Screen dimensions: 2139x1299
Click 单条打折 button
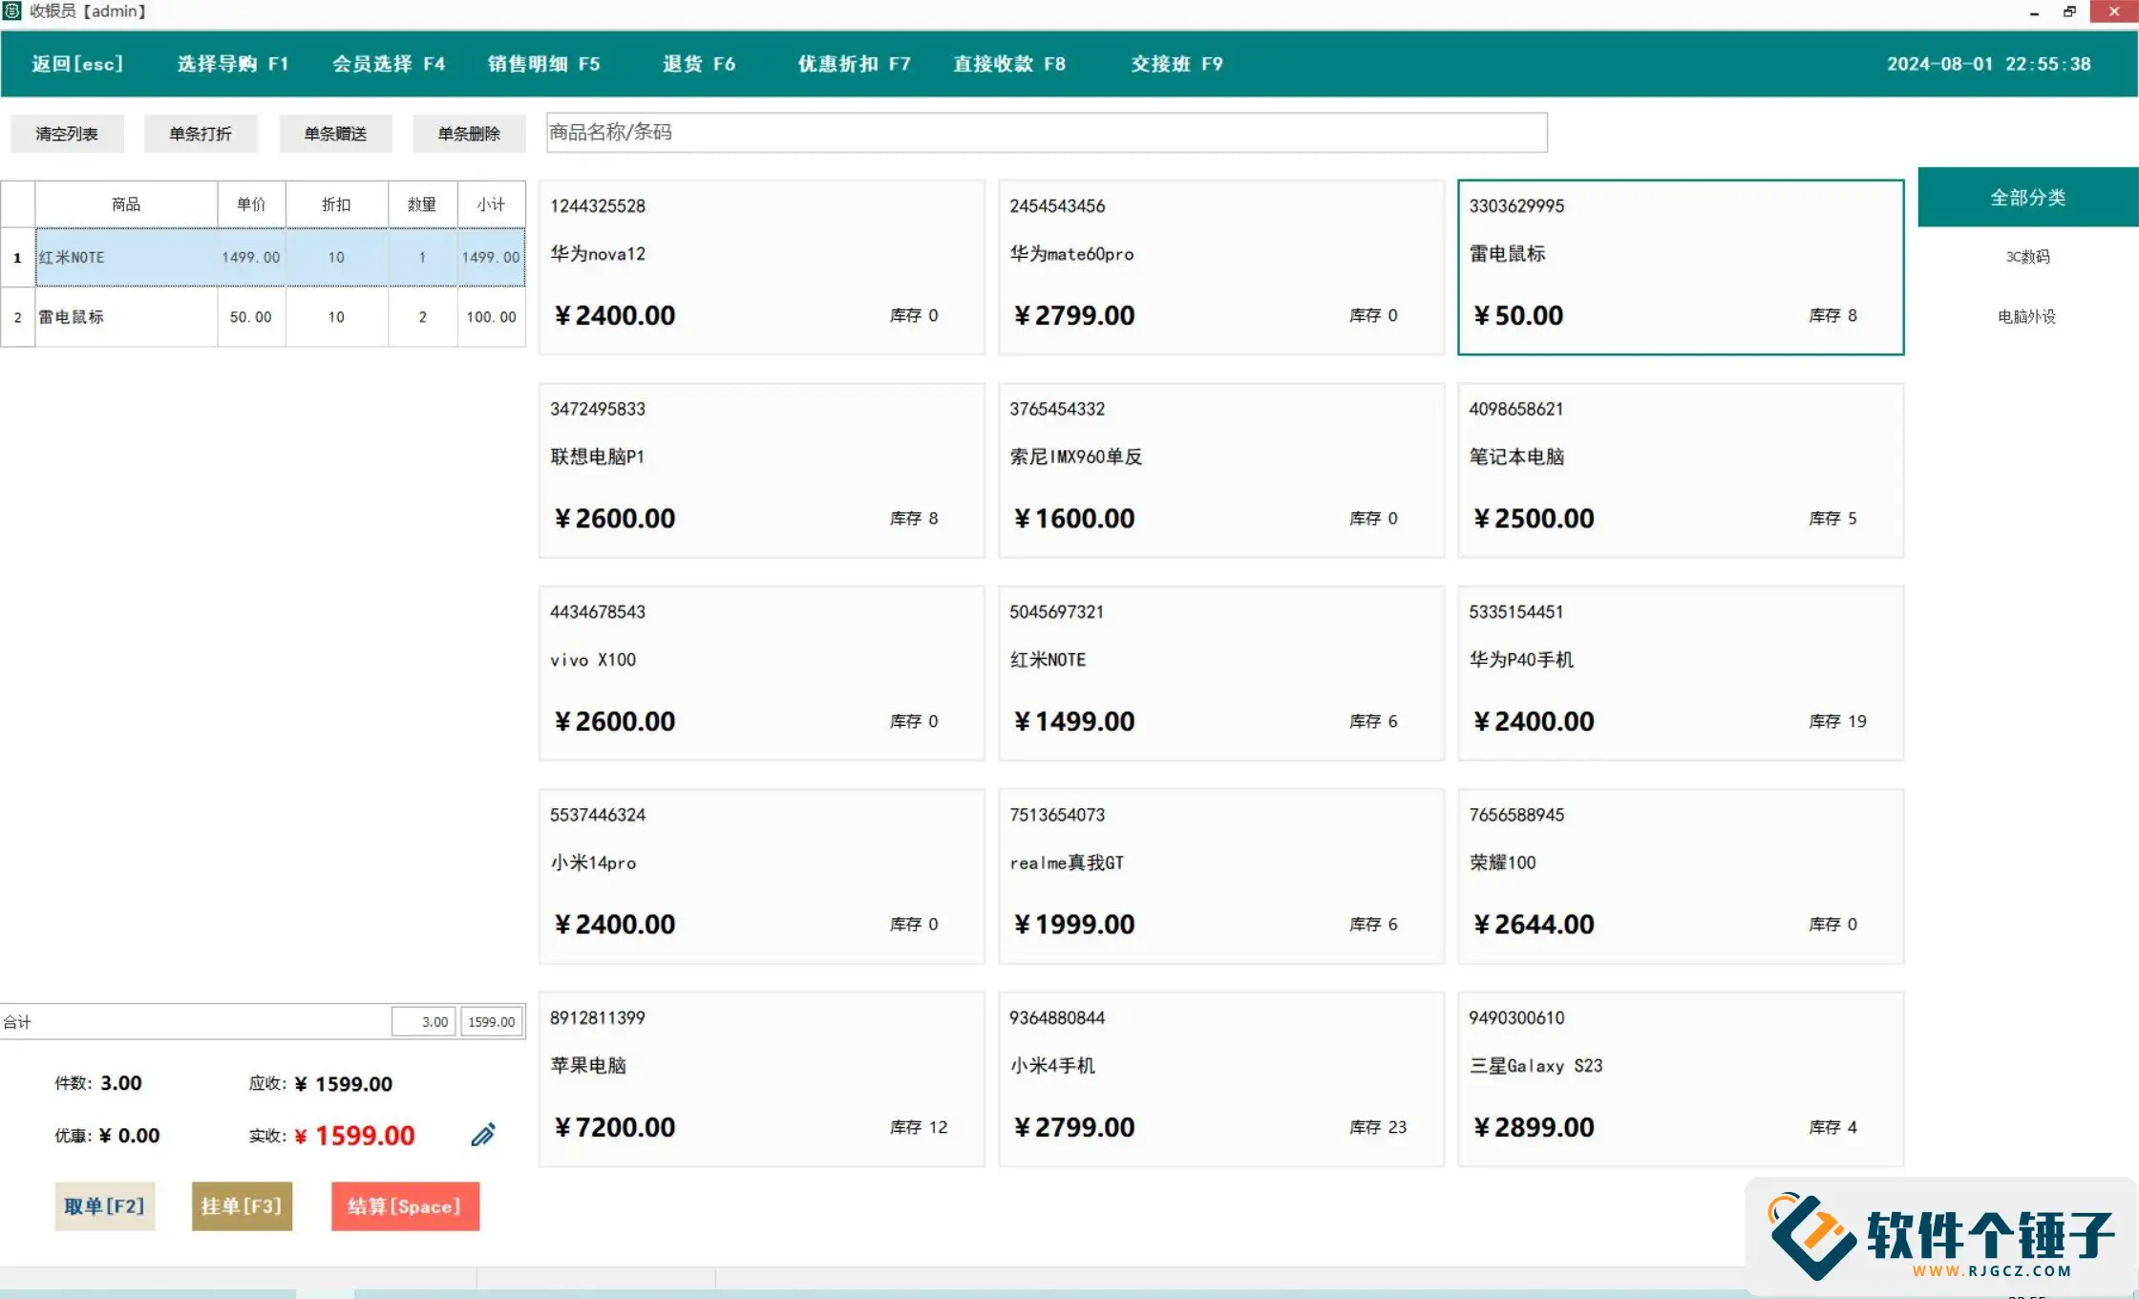(201, 134)
